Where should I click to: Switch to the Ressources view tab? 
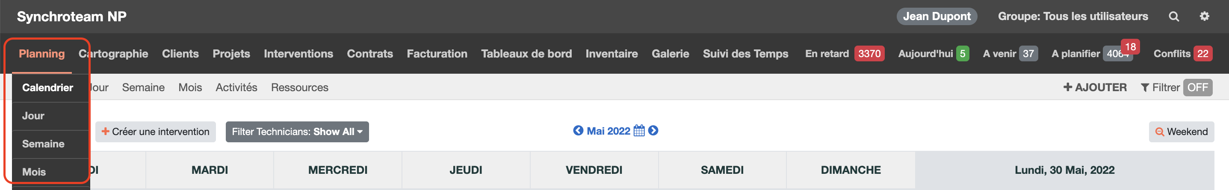tap(299, 87)
